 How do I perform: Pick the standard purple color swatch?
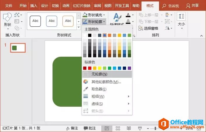130,68
